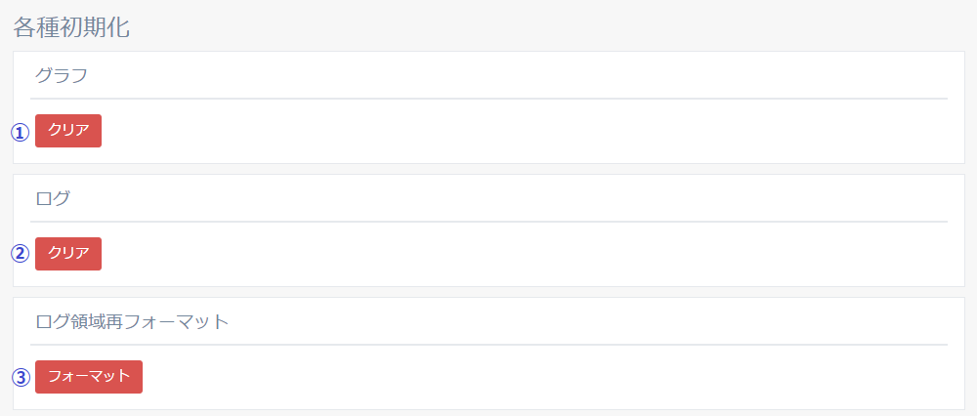Click gray gap between グラフ and ログ panels

pyautogui.click(x=488, y=169)
